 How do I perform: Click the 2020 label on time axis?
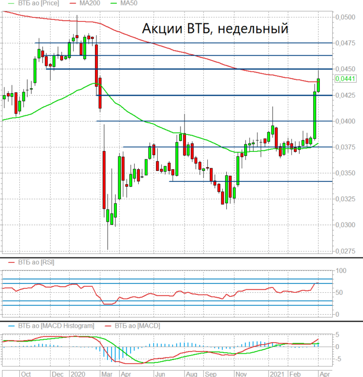coord(78,374)
